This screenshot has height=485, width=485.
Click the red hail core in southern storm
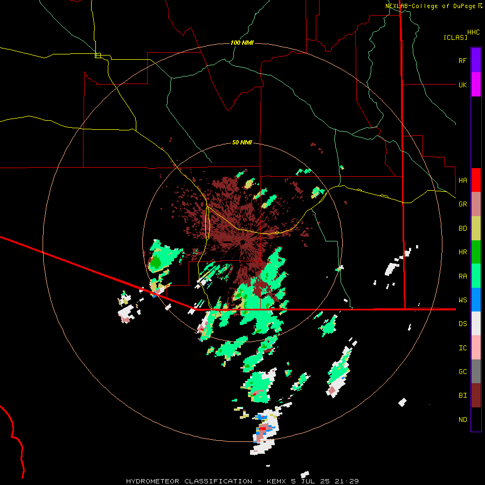[262, 429]
